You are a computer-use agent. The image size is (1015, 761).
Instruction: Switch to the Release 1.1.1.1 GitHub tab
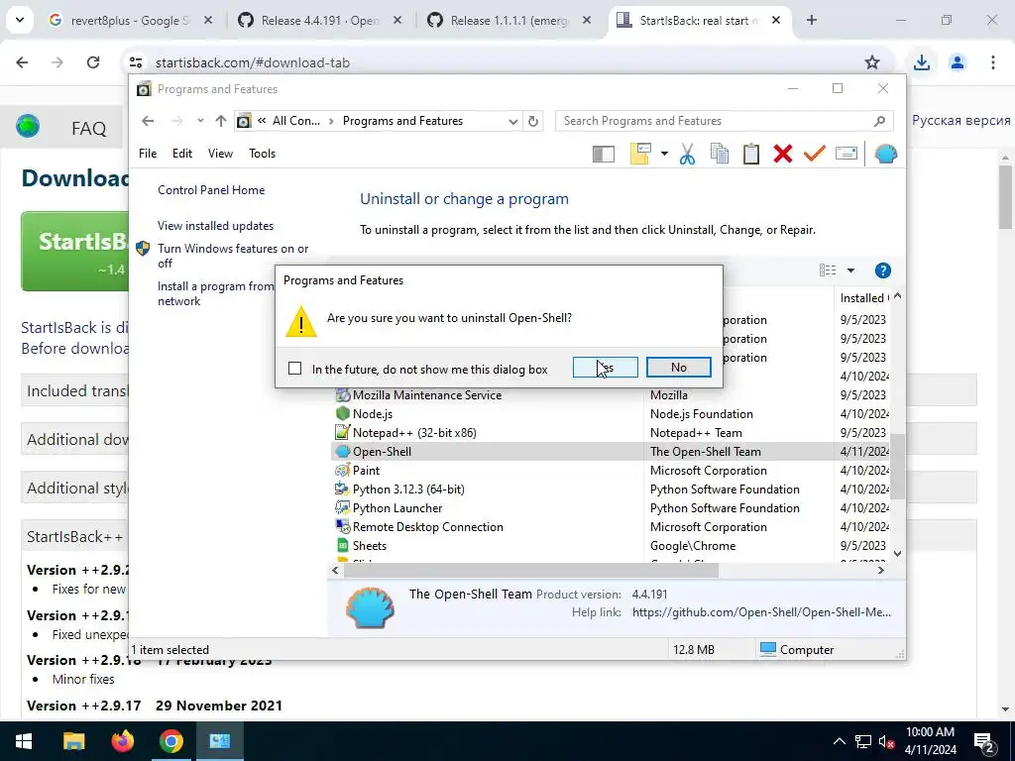pyautogui.click(x=509, y=21)
